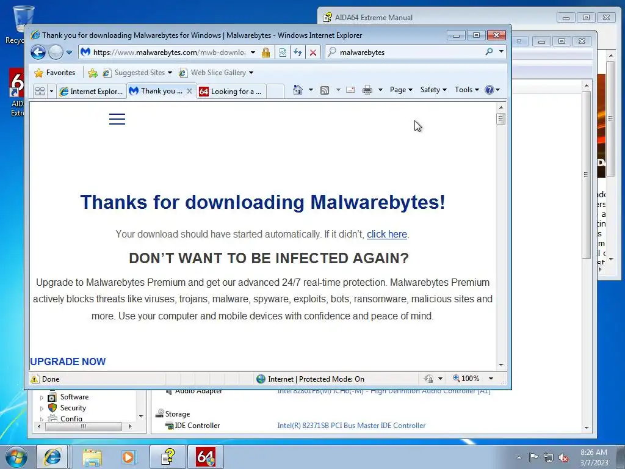Click the Print icon
This screenshot has height=469, width=625.
coord(367,90)
